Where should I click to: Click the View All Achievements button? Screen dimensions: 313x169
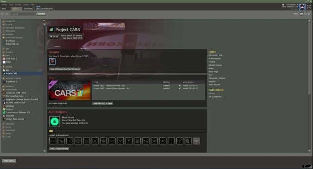click(x=59, y=149)
